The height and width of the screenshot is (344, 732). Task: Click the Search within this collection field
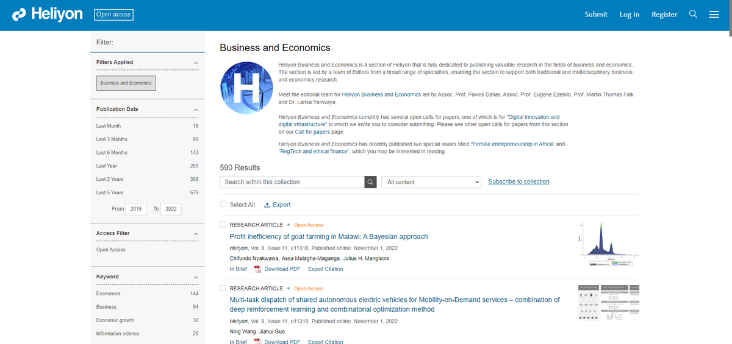point(292,182)
